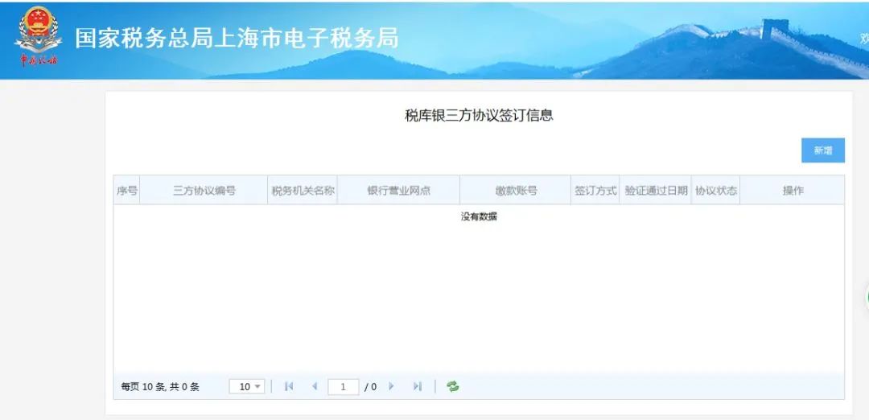Click the floating widget on right edge
The height and width of the screenshot is (420, 869).
pyautogui.click(x=866, y=296)
